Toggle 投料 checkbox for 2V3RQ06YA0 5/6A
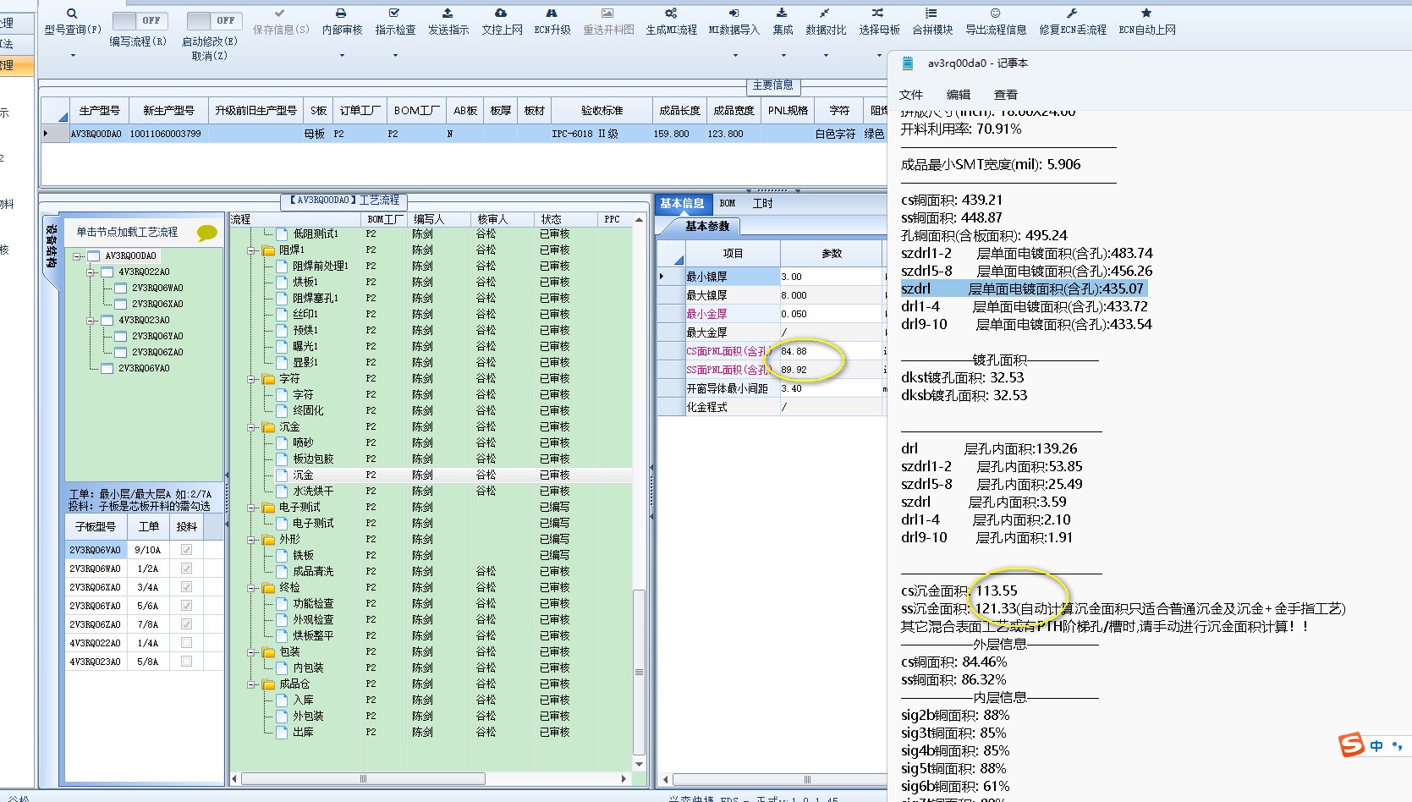The image size is (1412, 802). pos(186,606)
